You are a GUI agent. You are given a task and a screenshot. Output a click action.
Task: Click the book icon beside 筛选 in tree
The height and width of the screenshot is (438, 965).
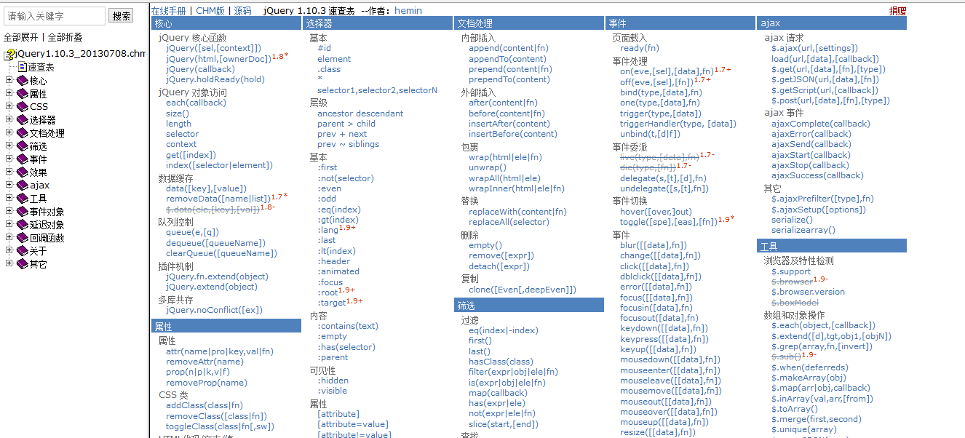pos(22,146)
